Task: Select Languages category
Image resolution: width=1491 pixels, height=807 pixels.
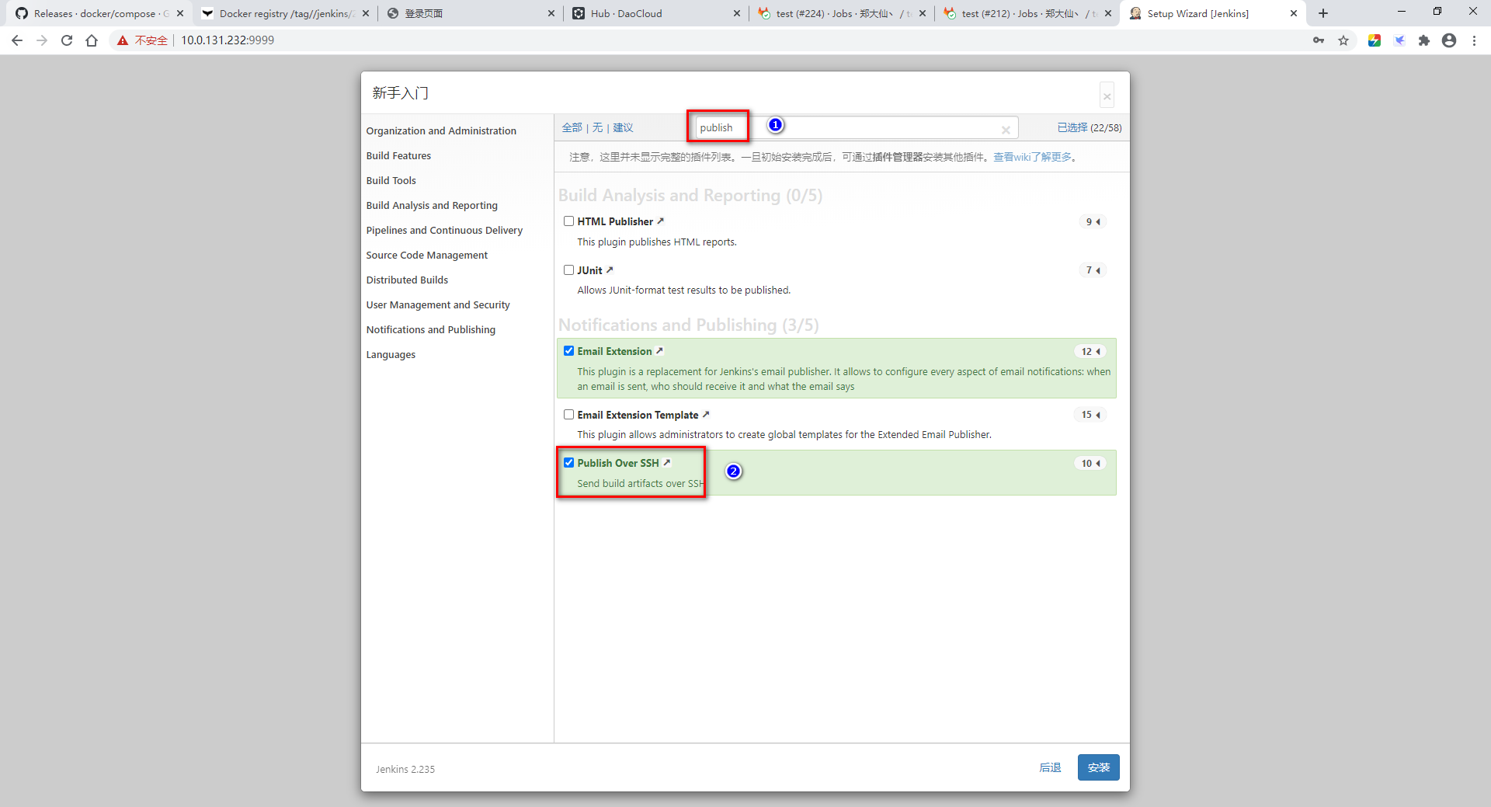Action: point(391,354)
